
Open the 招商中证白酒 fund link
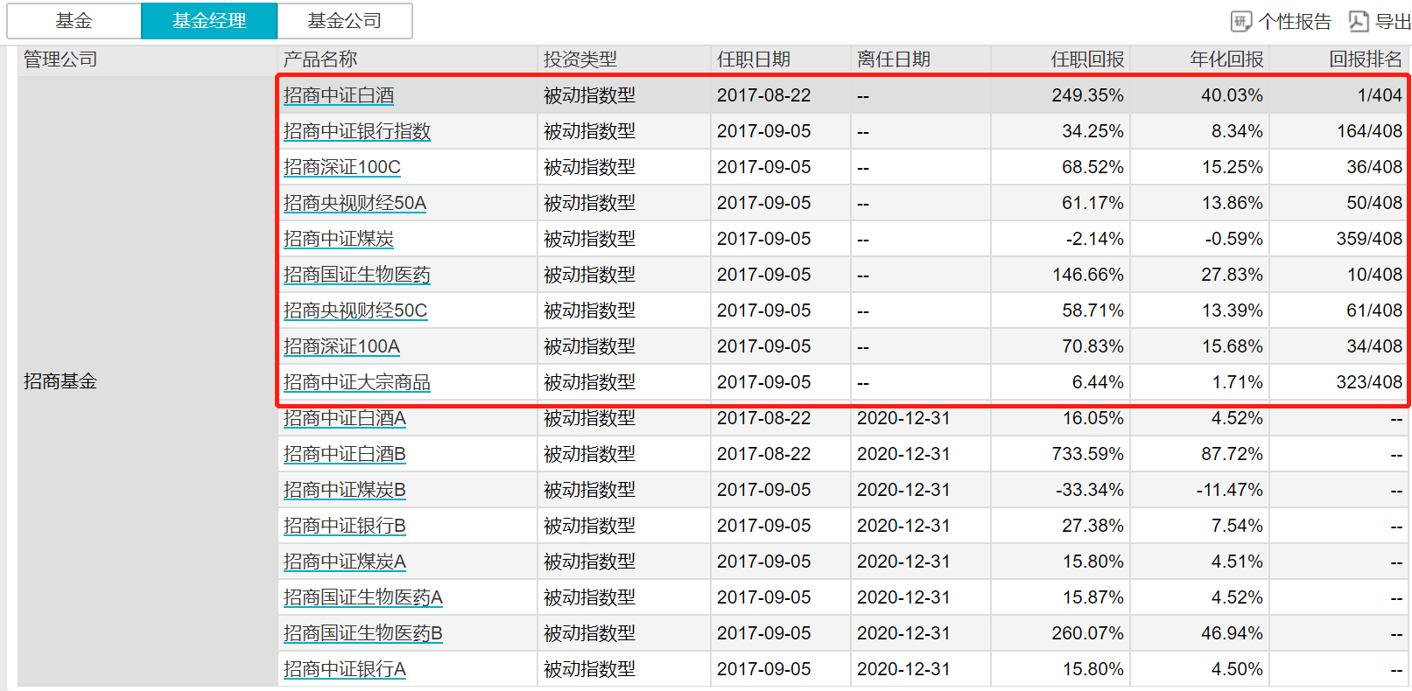[x=339, y=95]
